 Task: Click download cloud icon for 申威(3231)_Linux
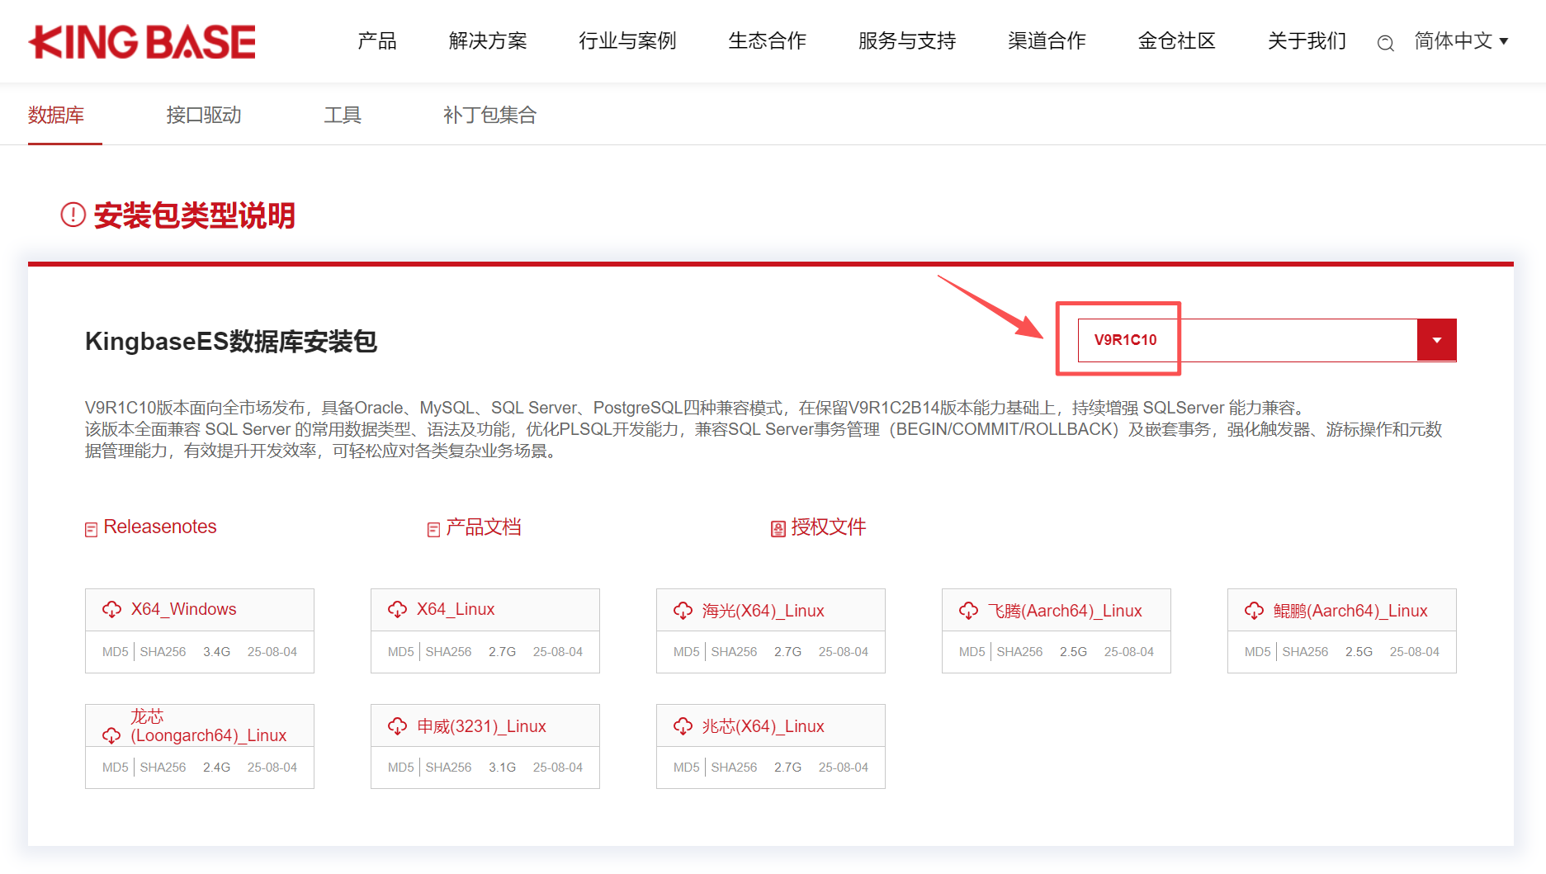pos(397,725)
